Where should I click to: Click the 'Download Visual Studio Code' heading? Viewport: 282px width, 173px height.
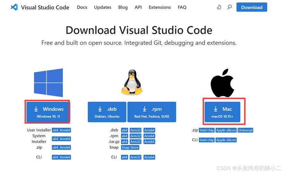139,30
